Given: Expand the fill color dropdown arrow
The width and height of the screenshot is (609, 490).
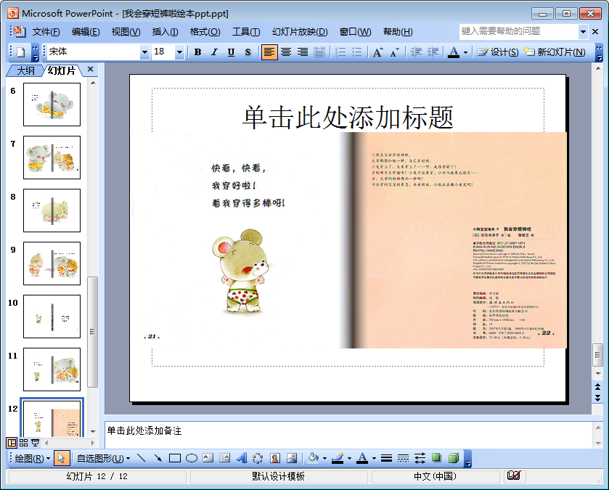Looking at the screenshot, I should click(324, 458).
